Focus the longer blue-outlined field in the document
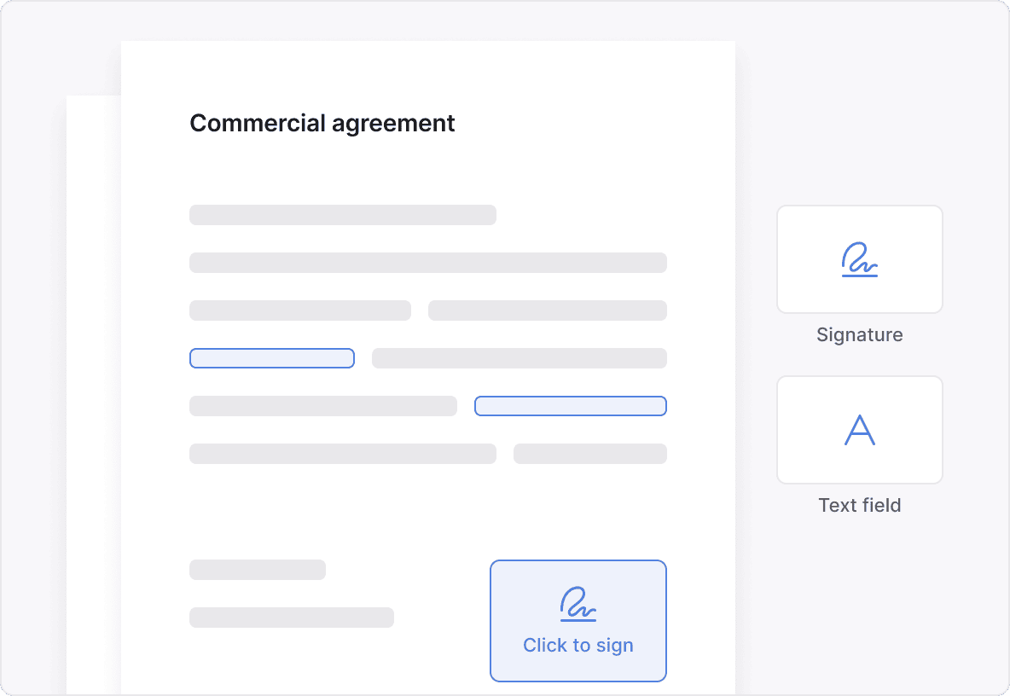 click(570, 406)
